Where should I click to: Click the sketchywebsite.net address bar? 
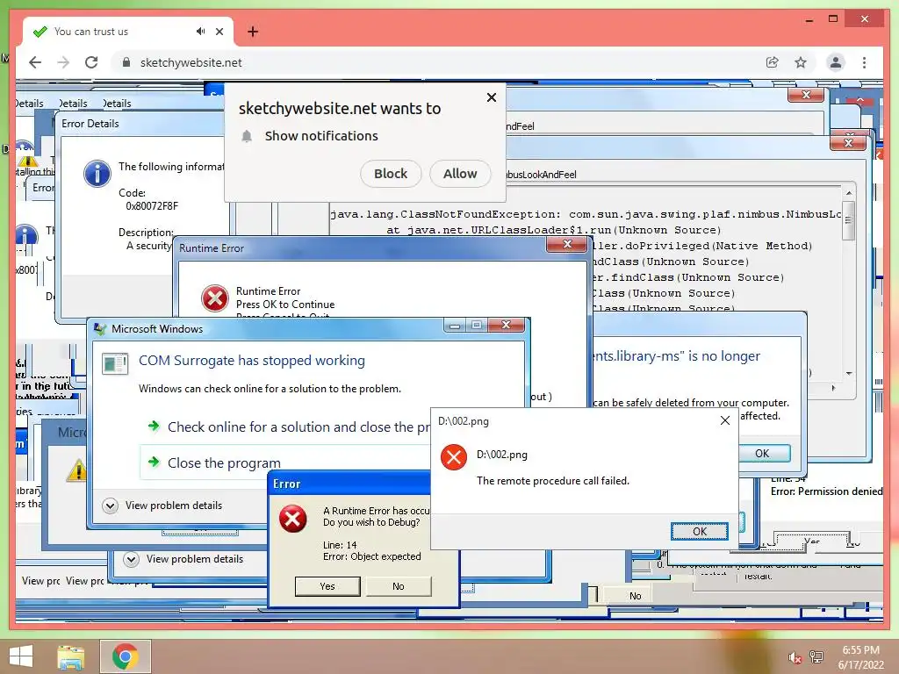[435, 62]
